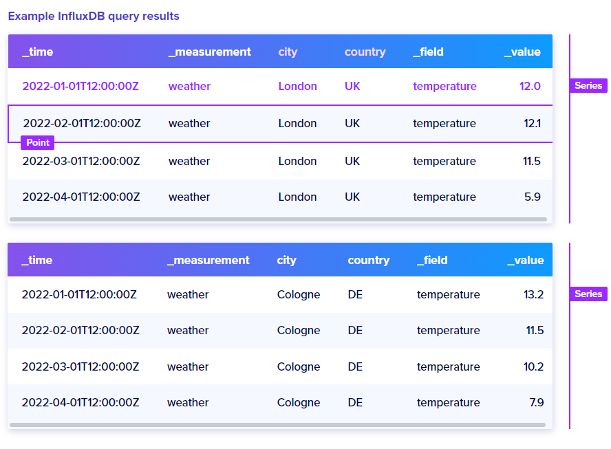611x449 pixels.
Task: Click the Cologne table's country column header
Action: tap(369, 260)
